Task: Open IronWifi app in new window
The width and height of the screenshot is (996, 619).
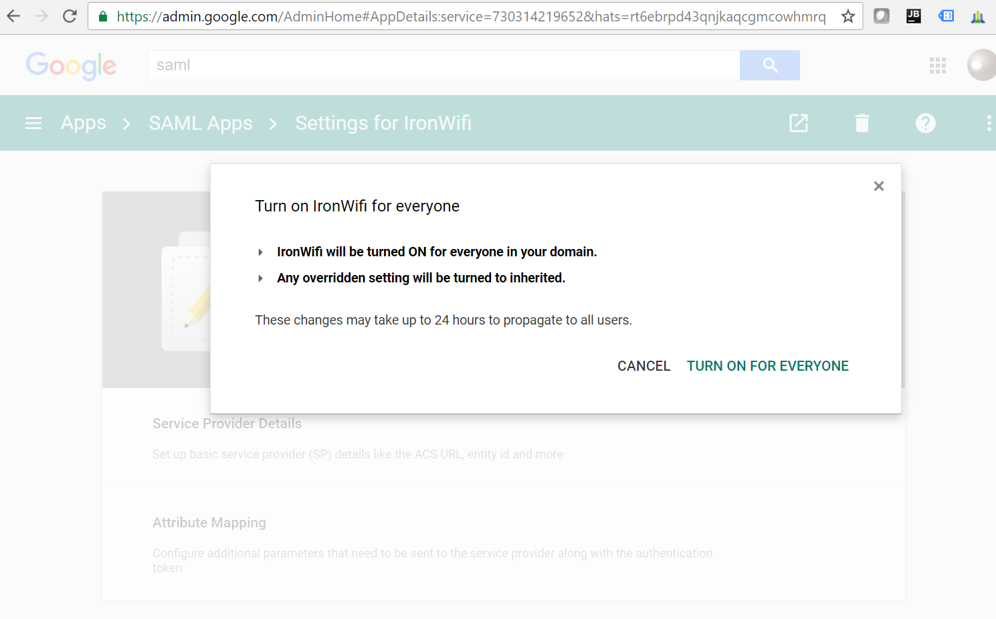Action: point(798,122)
